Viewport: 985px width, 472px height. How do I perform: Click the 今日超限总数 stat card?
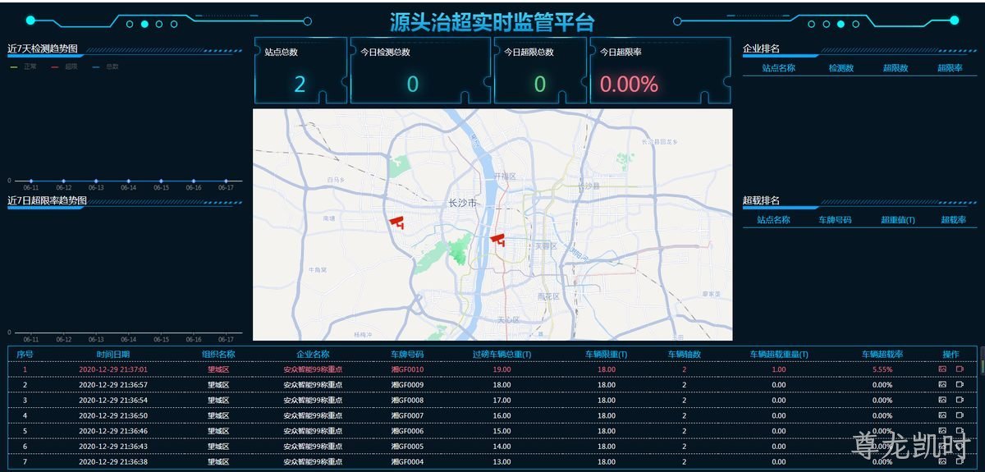[540, 71]
